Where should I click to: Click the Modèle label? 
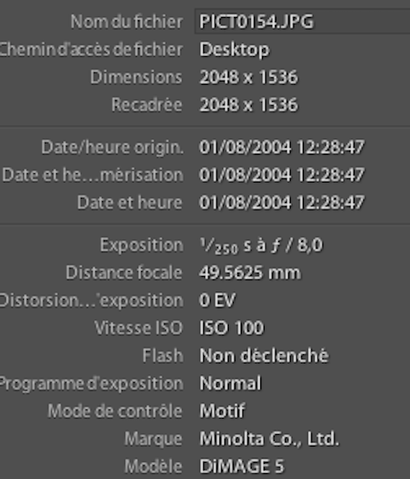pyautogui.click(x=154, y=466)
